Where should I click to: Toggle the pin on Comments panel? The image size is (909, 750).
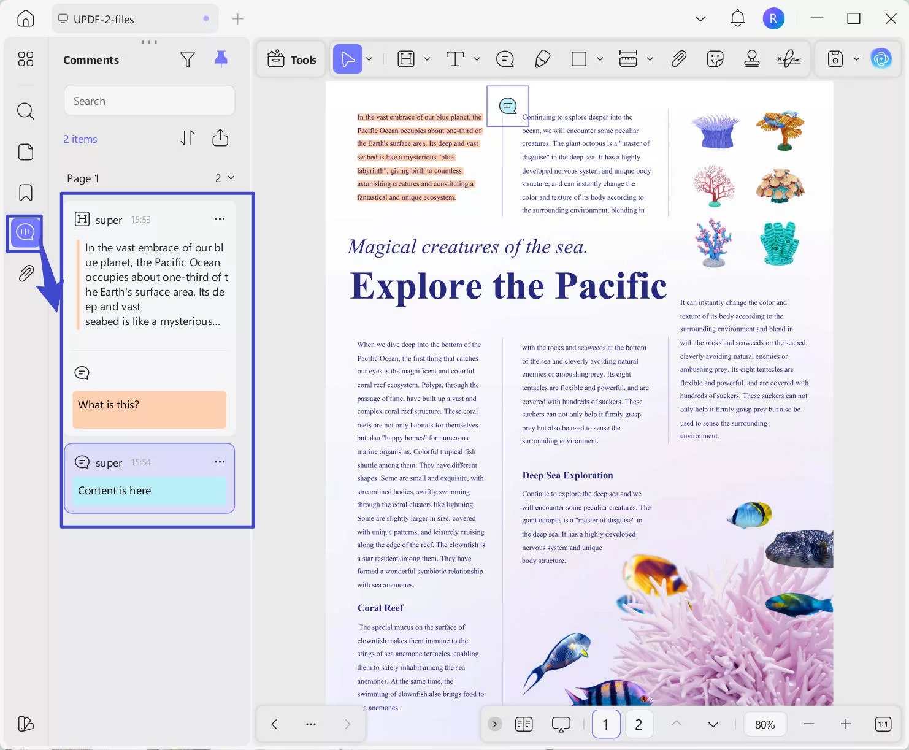coord(221,59)
